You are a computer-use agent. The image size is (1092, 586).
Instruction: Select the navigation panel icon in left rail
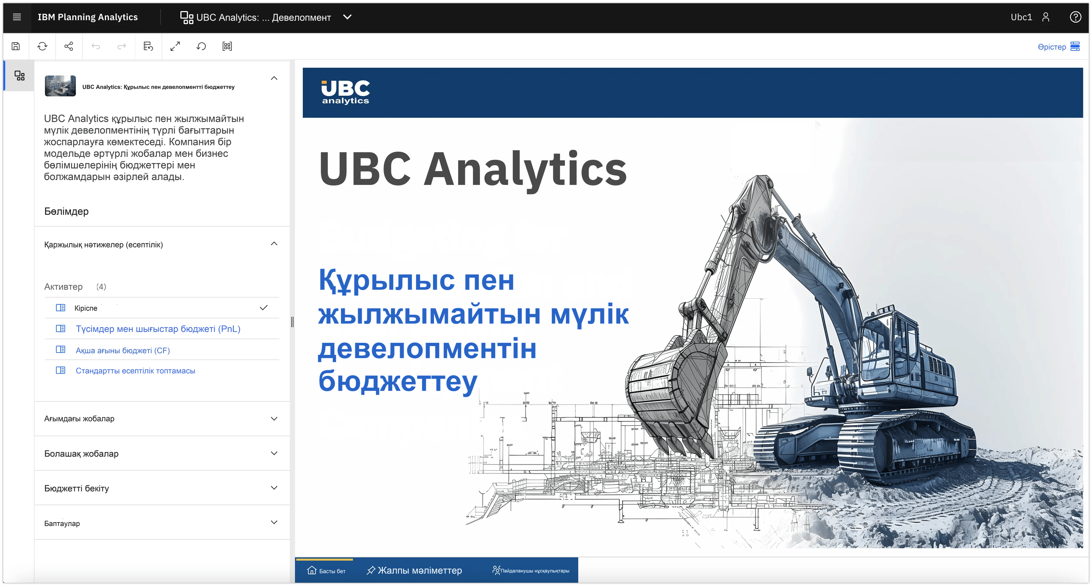click(x=20, y=76)
